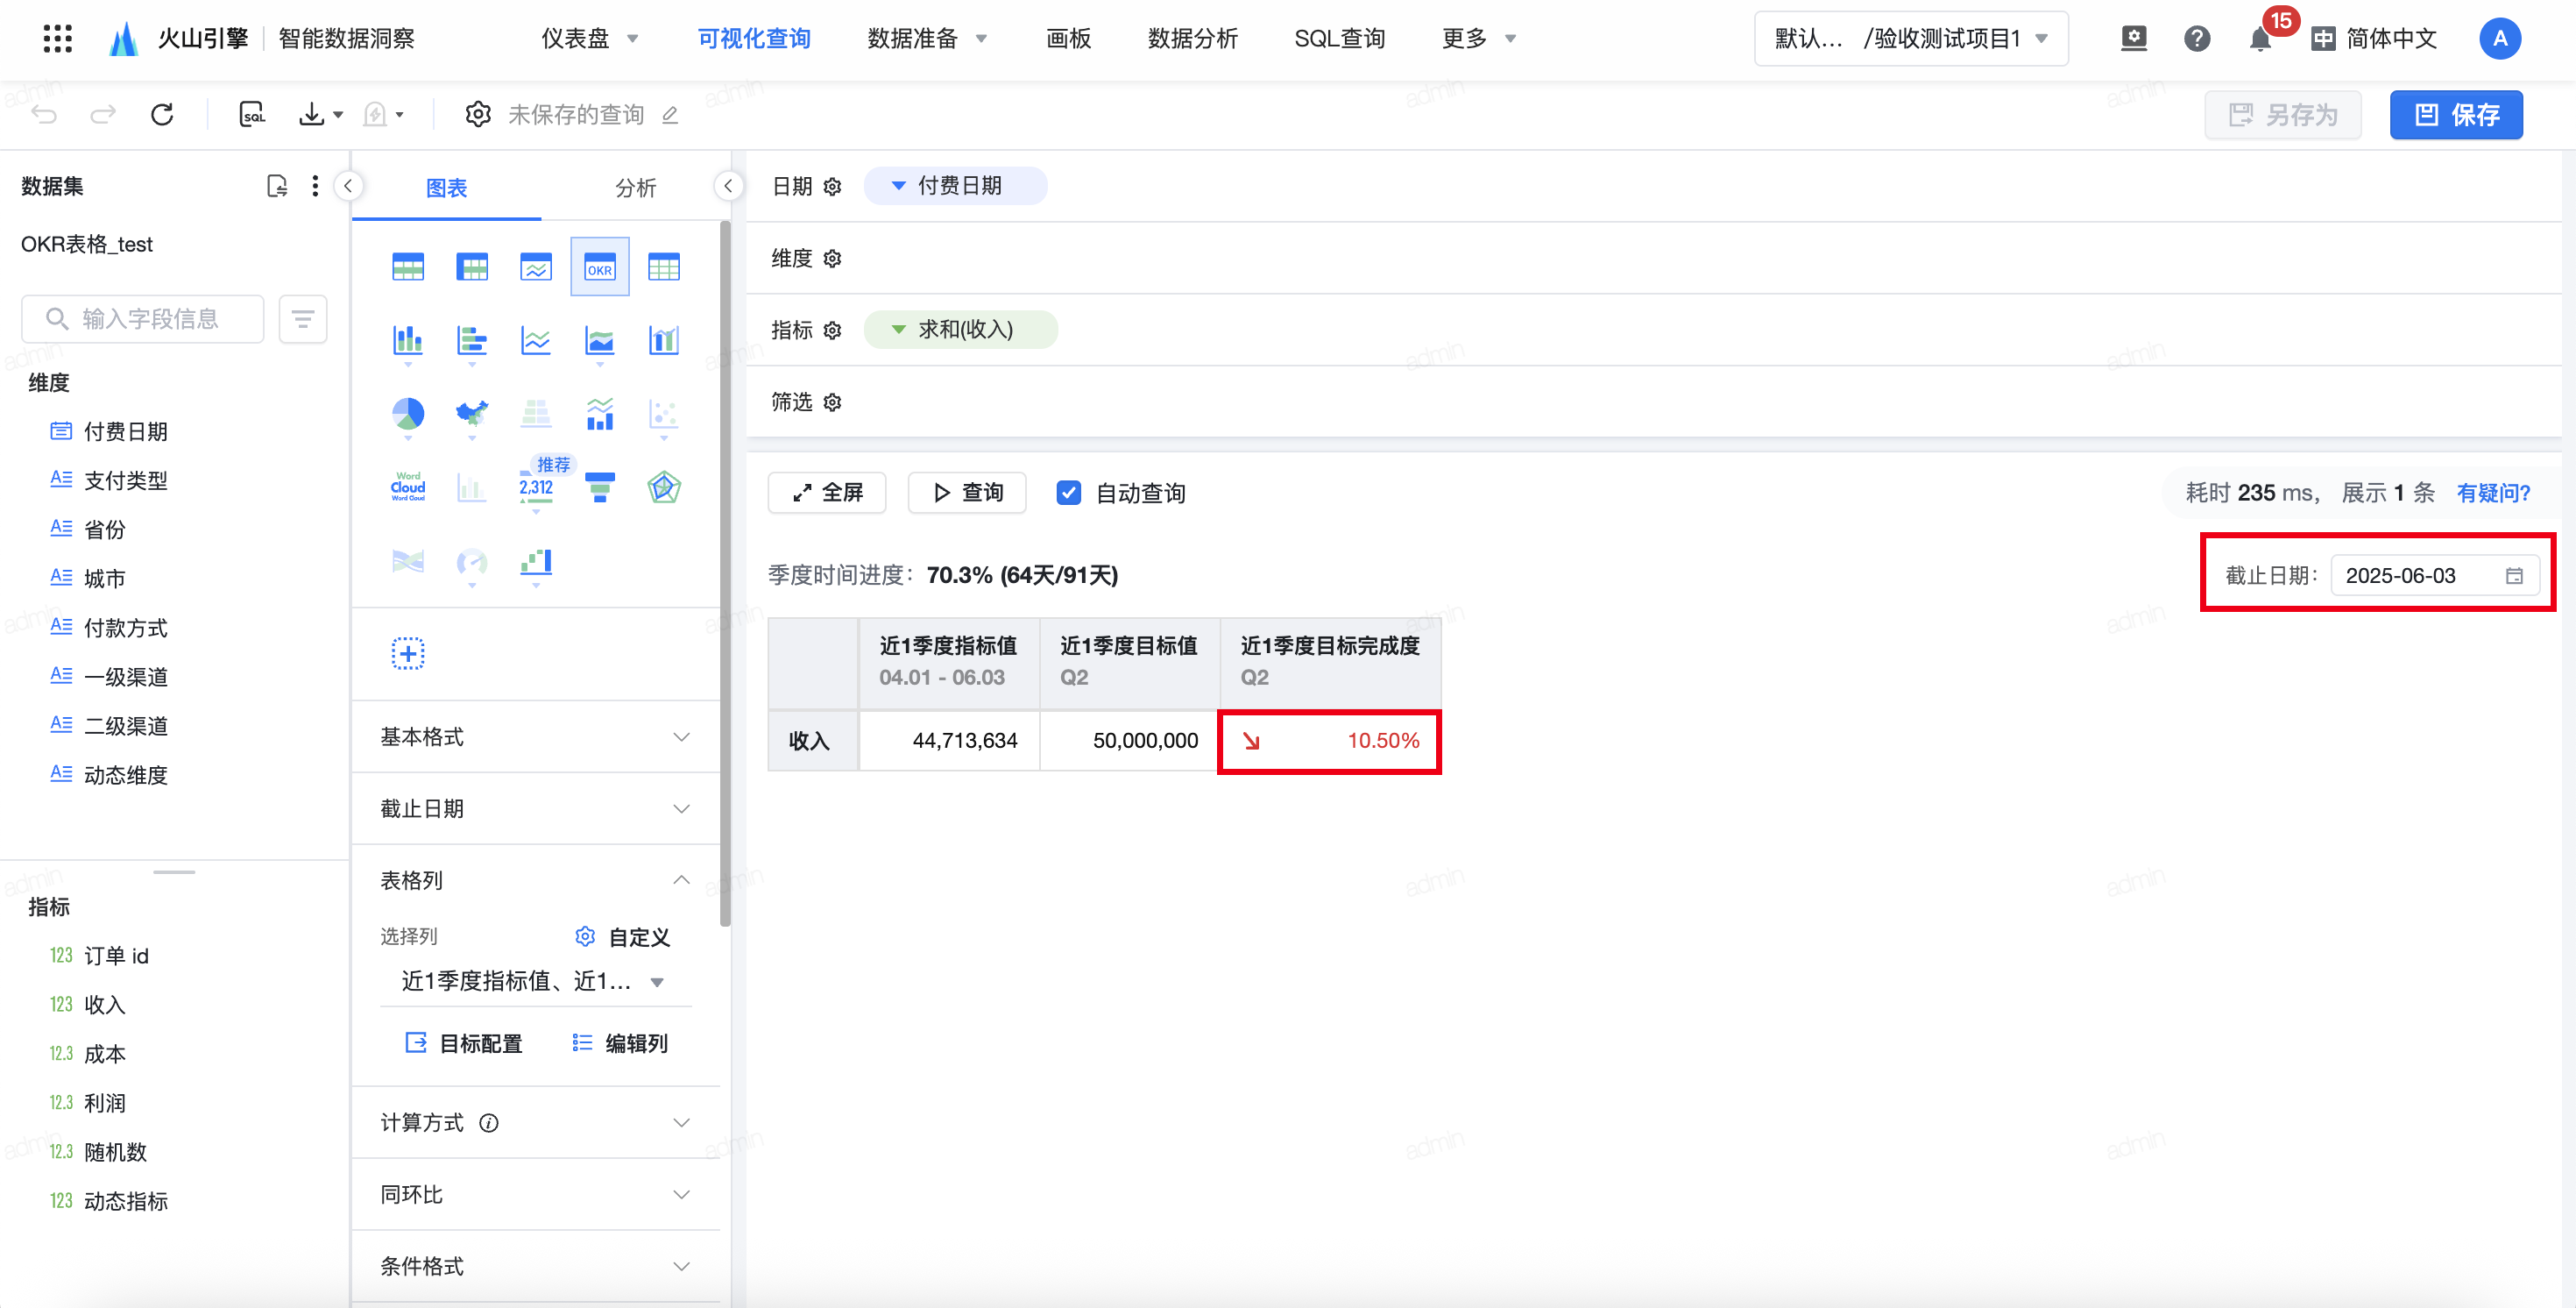Open the app grid launcher icon

[58, 38]
